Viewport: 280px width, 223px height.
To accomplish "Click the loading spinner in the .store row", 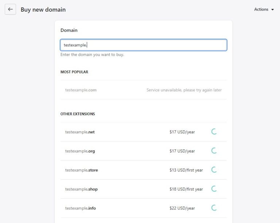I will [x=214, y=170].
